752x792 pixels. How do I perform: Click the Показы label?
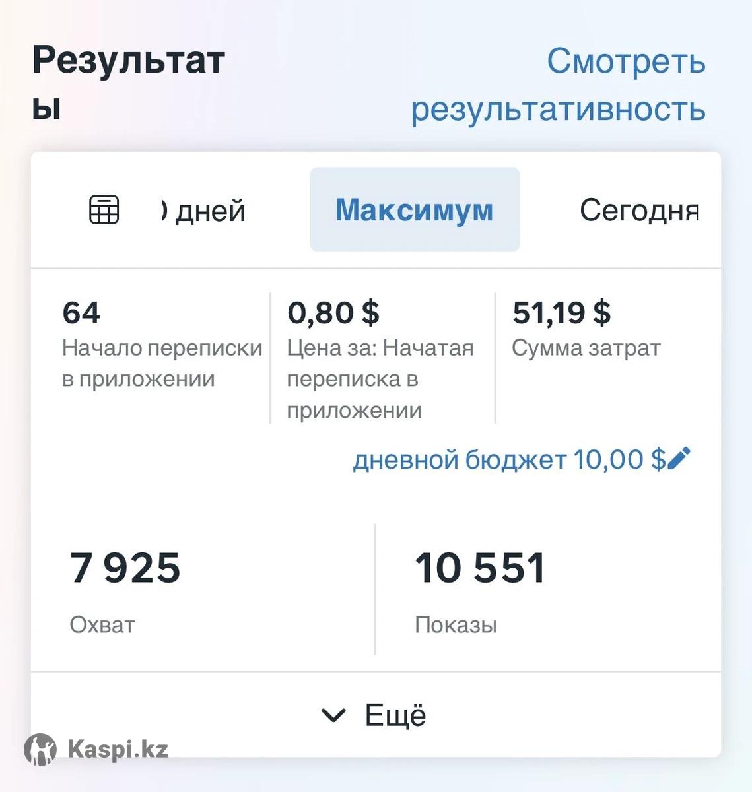[x=456, y=624]
